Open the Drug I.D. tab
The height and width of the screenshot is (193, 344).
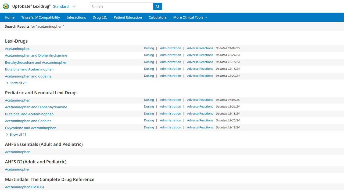tap(100, 17)
